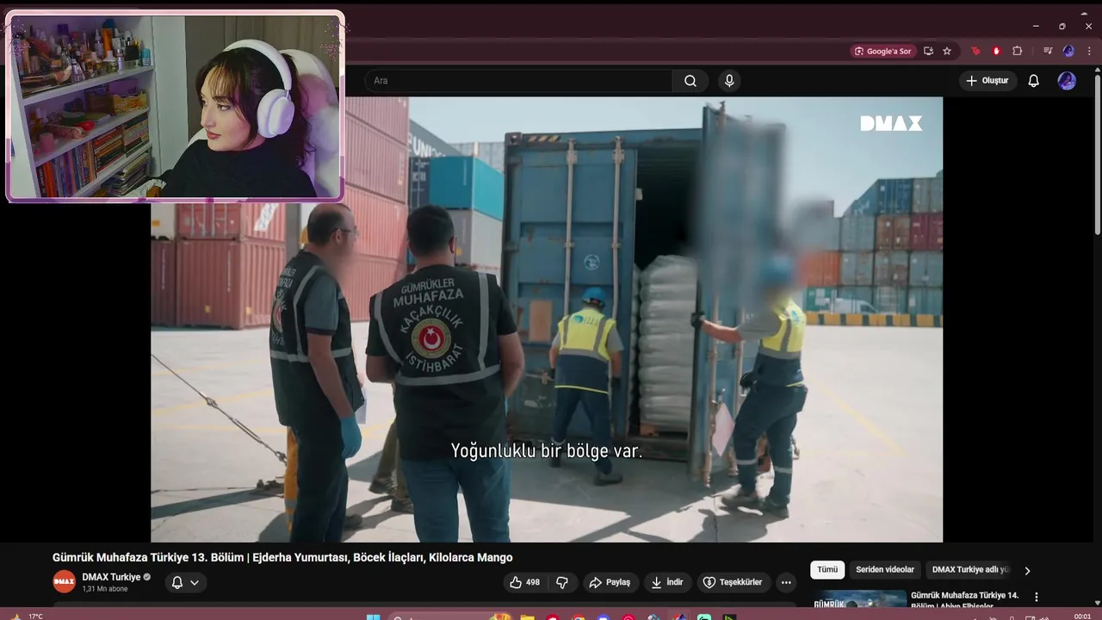
Task: Select the Tümü filter chip
Action: pyautogui.click(x=827, y=569)
